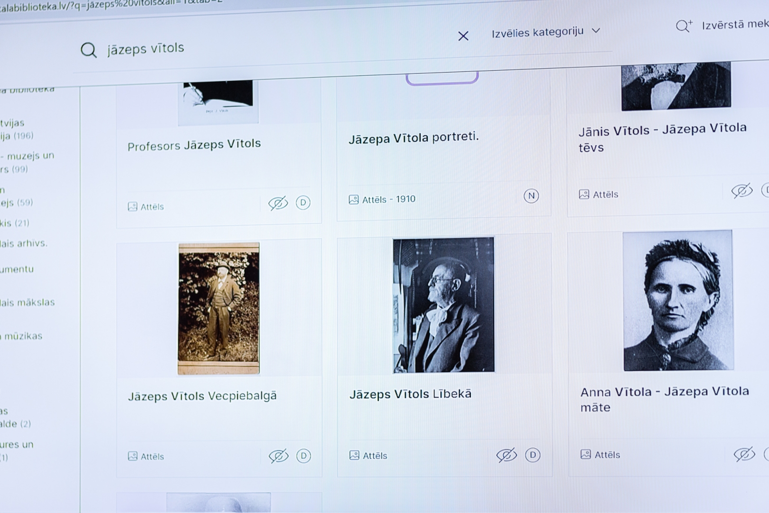
Task: Open the Jāzeps Vītols Lībekā photo thumbnail
Action: coord(443,305)
